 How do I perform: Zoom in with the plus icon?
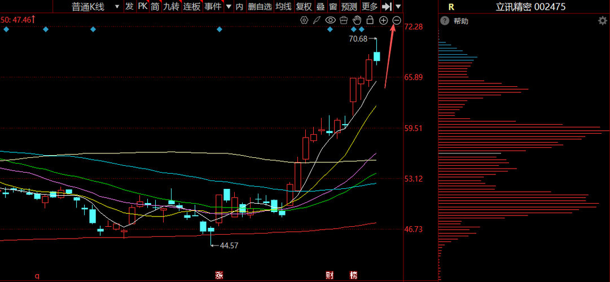tap(383, 21)
